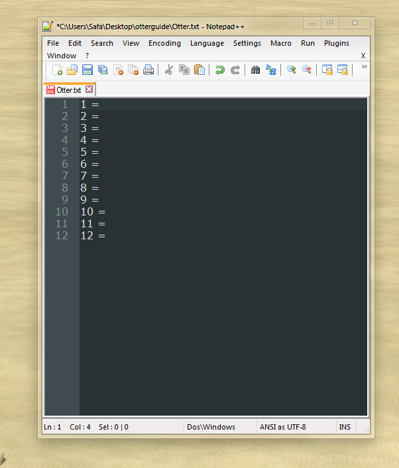This screenshot has height=468, width=399.
Task: Zoom out with the magnifier minus icon
Action: point(306,70)
